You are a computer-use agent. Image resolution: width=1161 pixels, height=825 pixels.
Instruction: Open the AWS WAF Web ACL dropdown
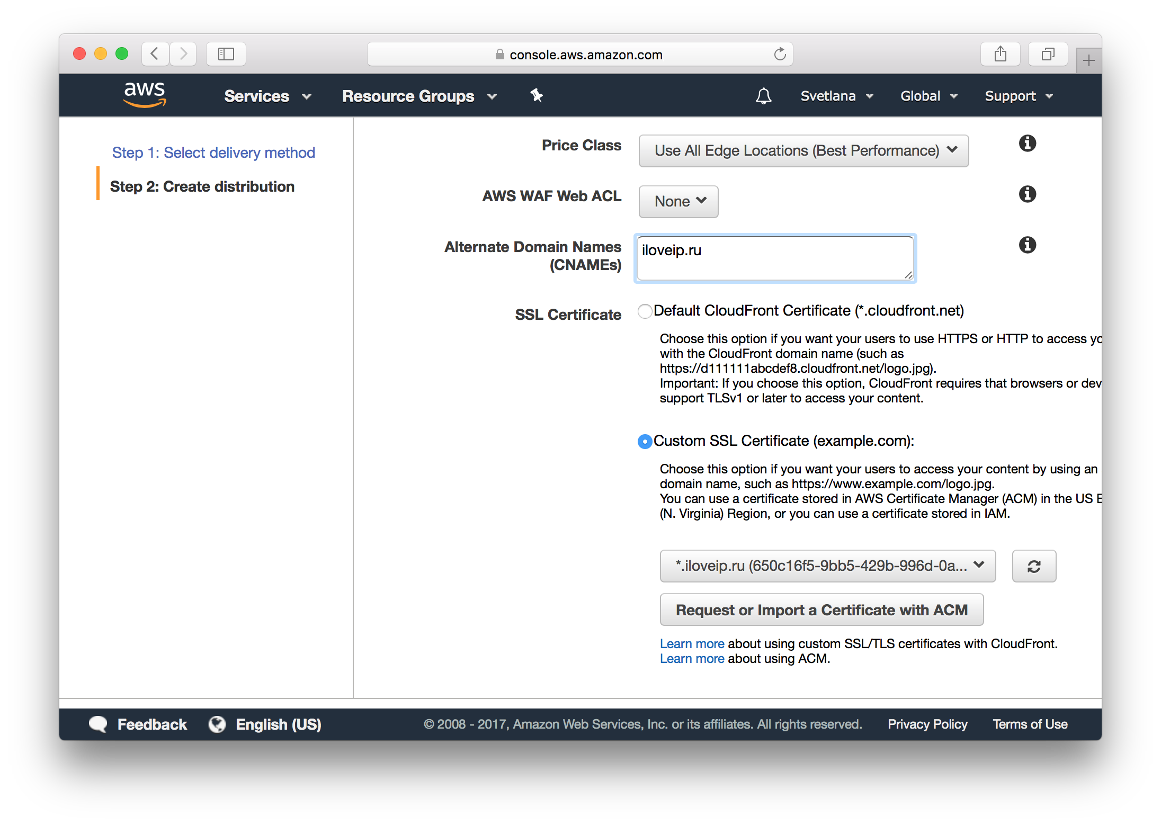(x=678, y=201)
